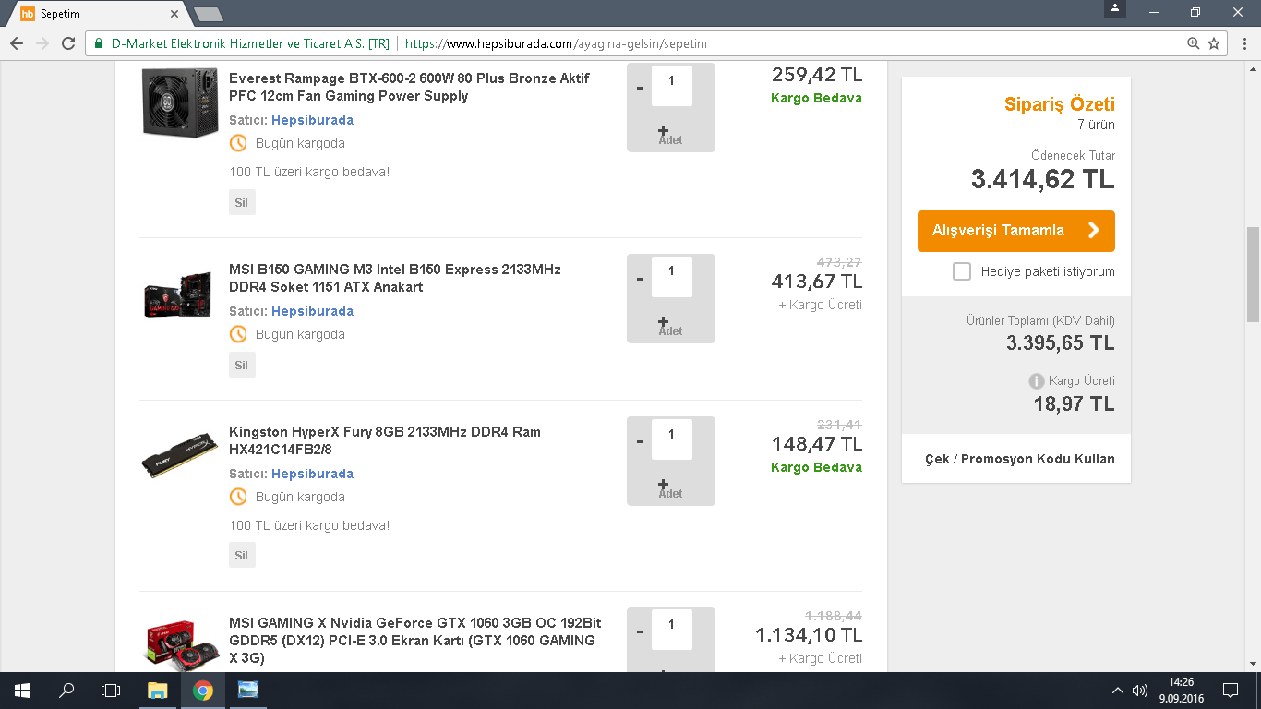Image resolution: width=1261 pixels, height=709 pixels.
Task: Decrease MSI B150 motherboard quantity
Action: pyautogui.click(x=640, y=278)
